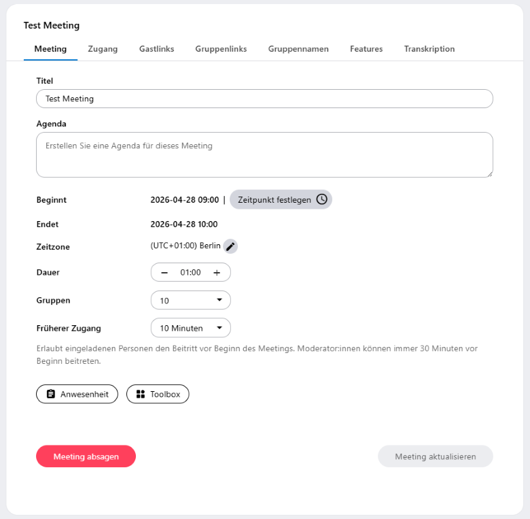Click the duration value 01:00 field
Image resolution: width=530 pixels, height=519 pixels.
pos(190,272)
